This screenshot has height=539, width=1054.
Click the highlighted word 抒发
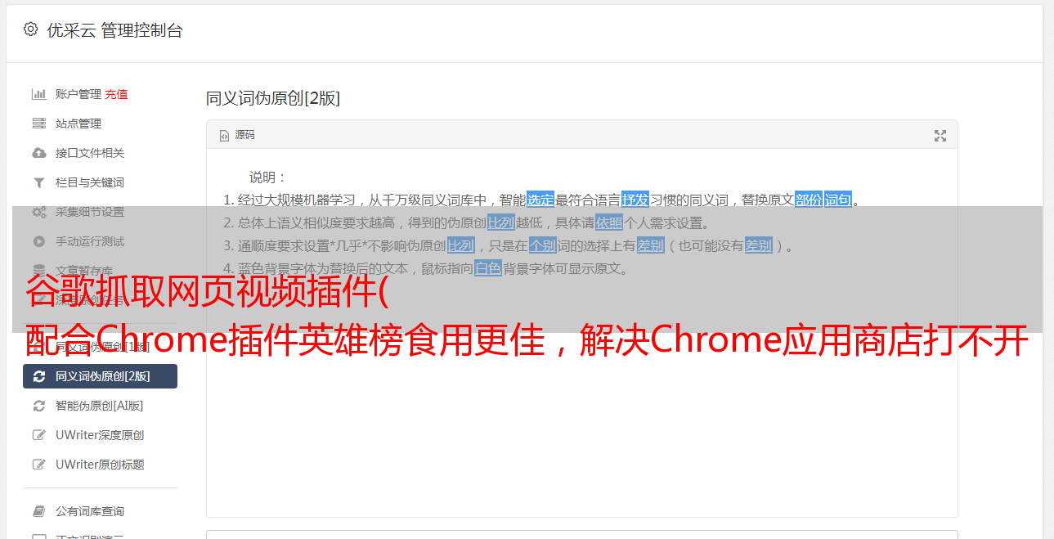pos(635,200)
